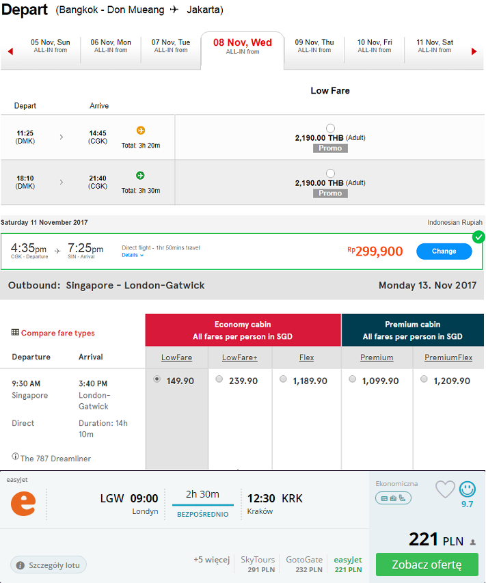
Task: Select the 07 Nov, Tue date tab
Action: (171, 46)
